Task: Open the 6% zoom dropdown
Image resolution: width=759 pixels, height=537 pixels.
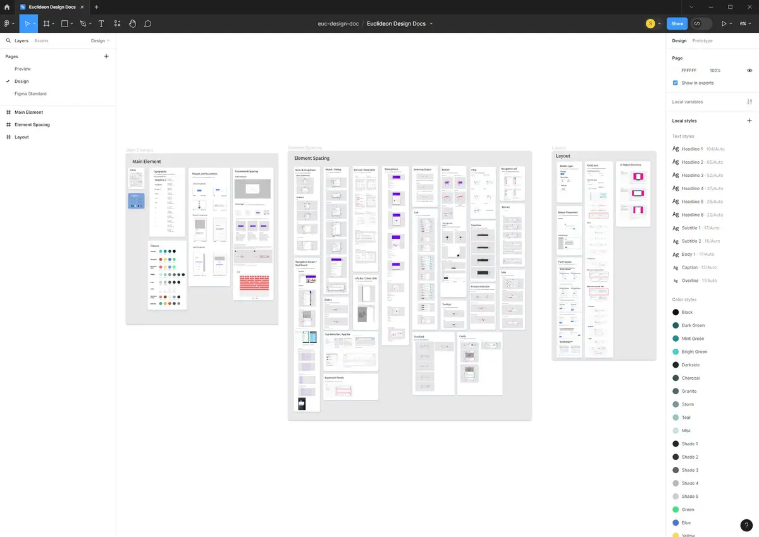Action: pyautogui.click(x=746, y=23)
